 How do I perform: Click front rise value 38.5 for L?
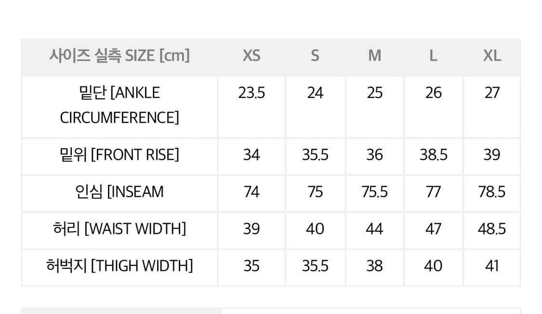pos(433,155)
